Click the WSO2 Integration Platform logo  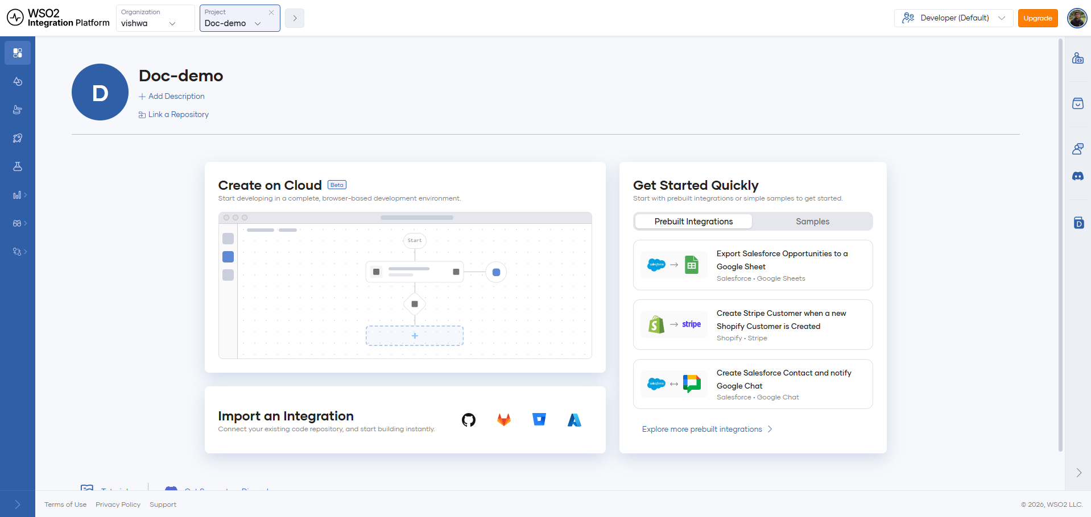point(58,18)
